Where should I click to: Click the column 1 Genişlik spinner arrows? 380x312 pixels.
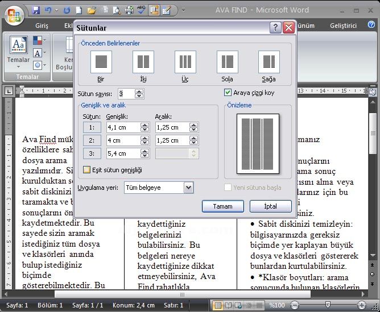pyautogui.click(x=144, y=127)
